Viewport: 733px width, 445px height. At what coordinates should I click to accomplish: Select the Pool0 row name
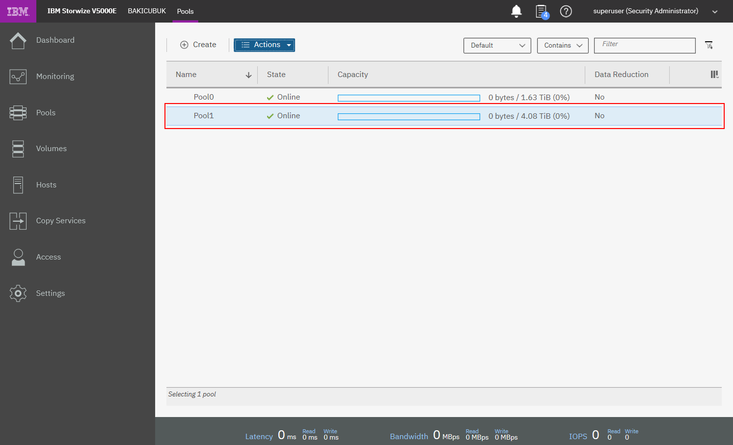coord(204,97)
